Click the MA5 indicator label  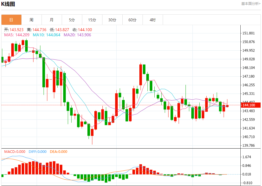tap(17, 35)
